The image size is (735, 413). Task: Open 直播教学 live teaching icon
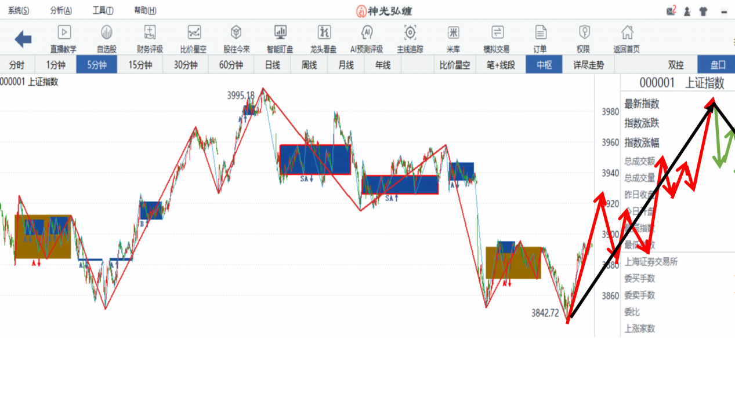[x=63, y=32]
